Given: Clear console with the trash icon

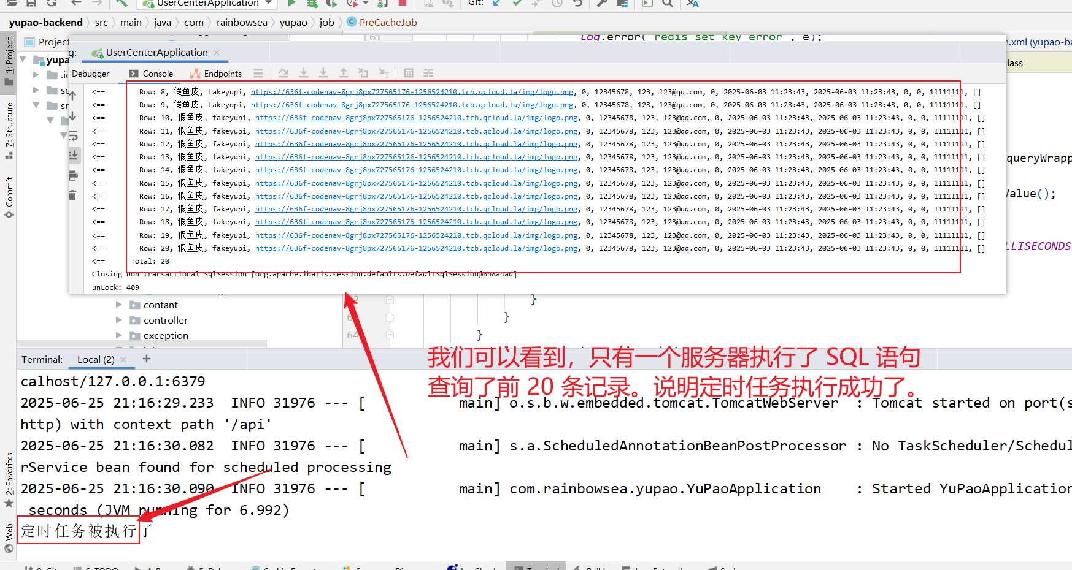Looking at the screenshot, I should [72, 196].
